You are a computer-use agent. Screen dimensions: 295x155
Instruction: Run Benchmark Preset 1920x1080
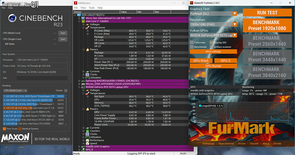point(267,25)
